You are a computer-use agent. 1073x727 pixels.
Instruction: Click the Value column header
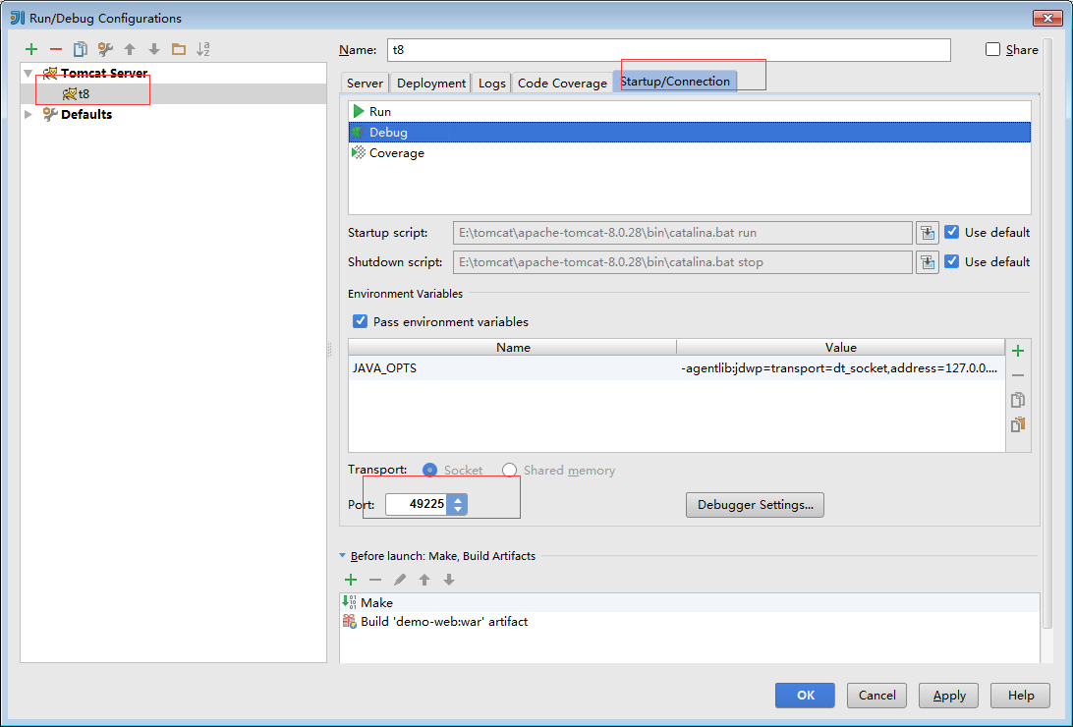[x=840, y=348]
